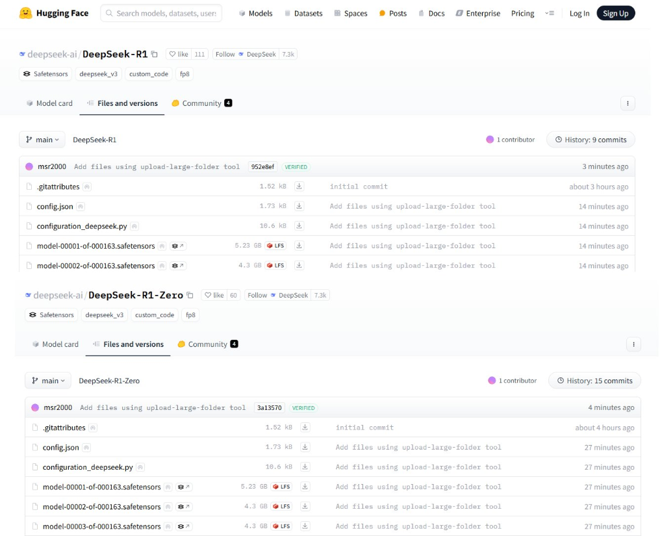Select DeepSeek-R1 Files and versions tab

click(122, 103)
